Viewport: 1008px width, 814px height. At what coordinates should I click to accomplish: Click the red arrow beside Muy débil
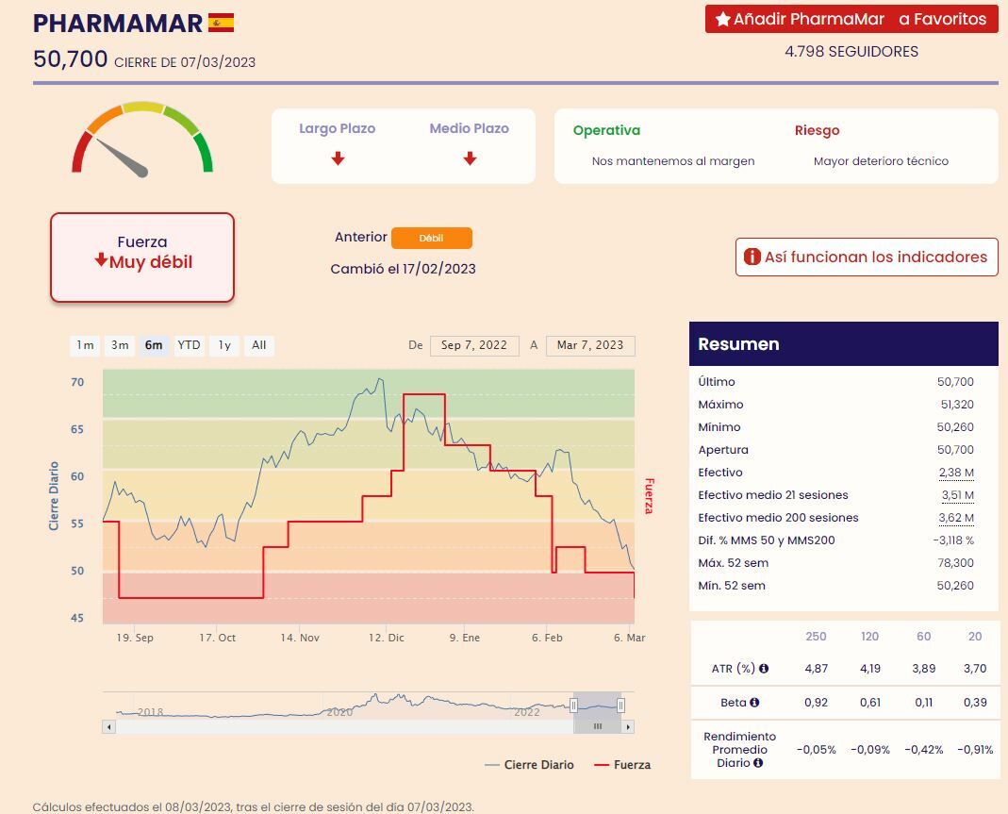[x=101, y=259]
